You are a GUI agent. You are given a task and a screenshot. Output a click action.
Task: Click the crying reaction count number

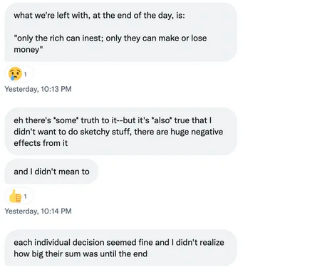(25, 74)
